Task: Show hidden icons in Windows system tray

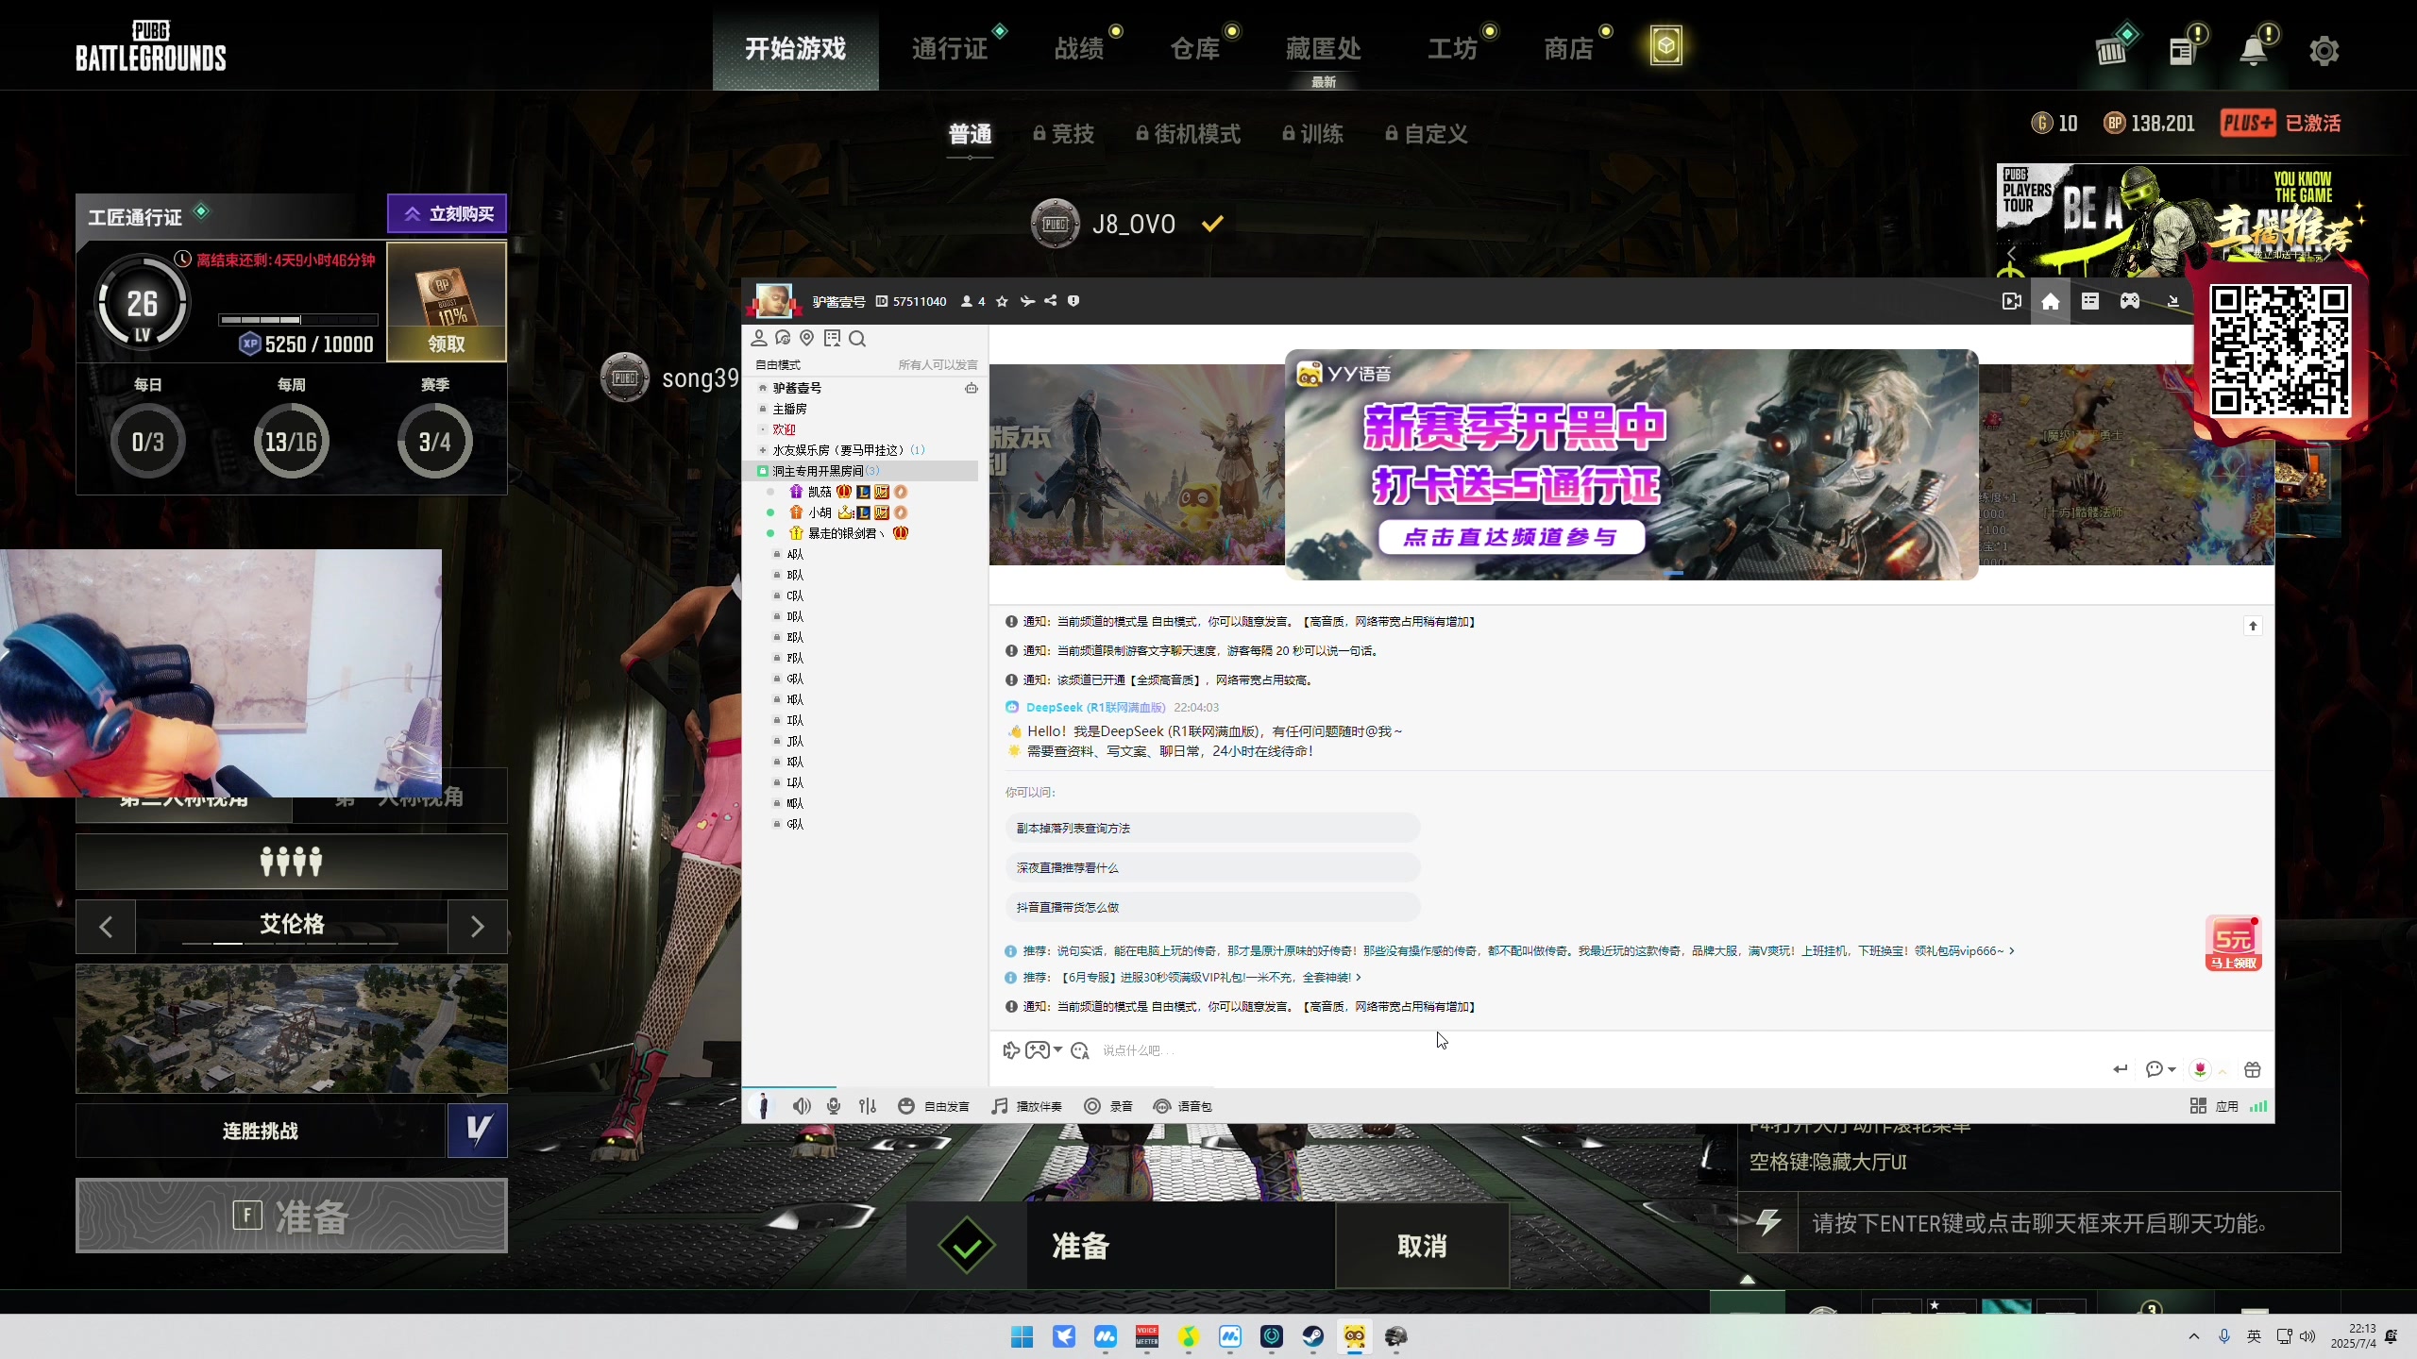Action: (x=2194, y=1336)
